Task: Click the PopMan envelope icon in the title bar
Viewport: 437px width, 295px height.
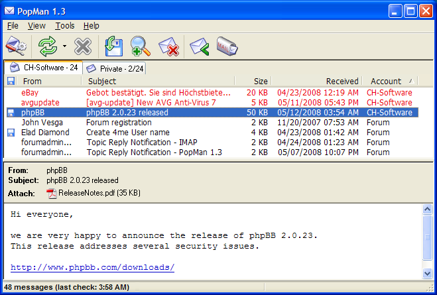Action: (9, 11)
